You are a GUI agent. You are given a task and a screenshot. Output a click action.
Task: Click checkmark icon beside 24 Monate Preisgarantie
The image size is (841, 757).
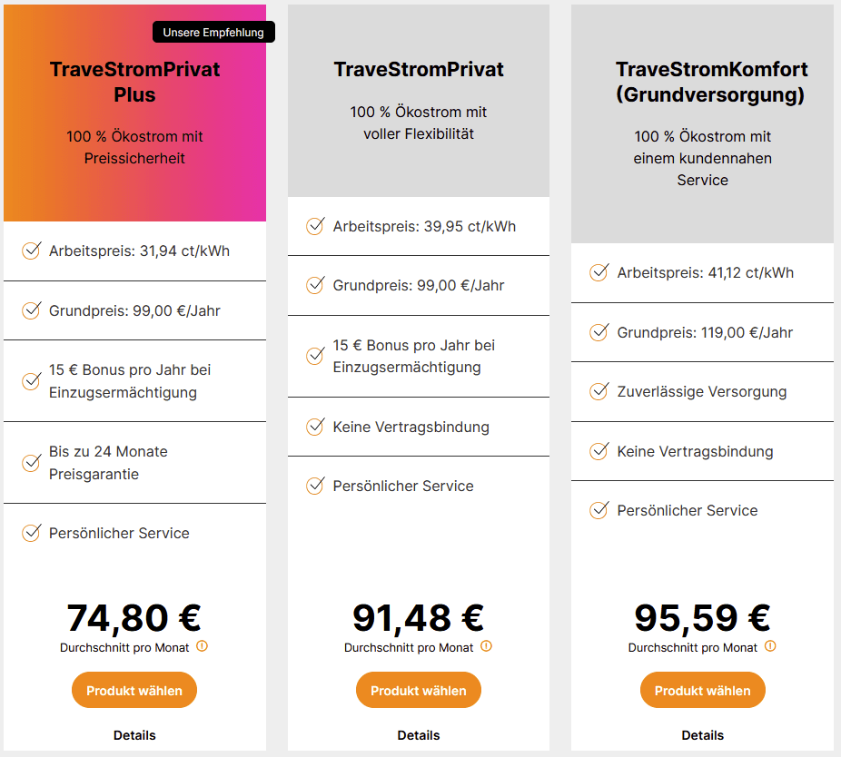[x=31, y=463]
